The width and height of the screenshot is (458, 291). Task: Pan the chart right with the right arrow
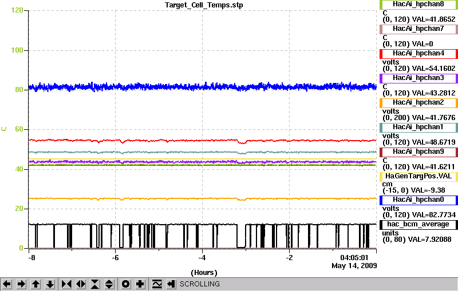(x=21, y=284)
